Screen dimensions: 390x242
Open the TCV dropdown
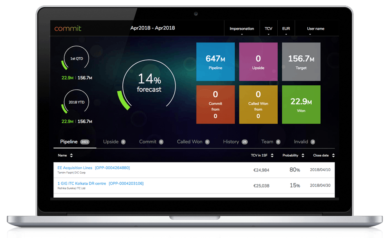268,29
